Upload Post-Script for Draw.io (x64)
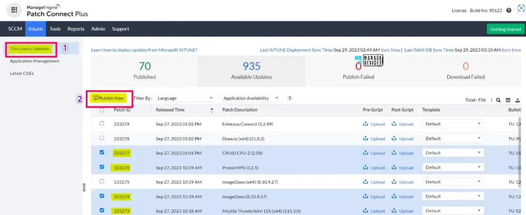Image resolution: width=526 pixels, height=215 pixels. point(403,139)
